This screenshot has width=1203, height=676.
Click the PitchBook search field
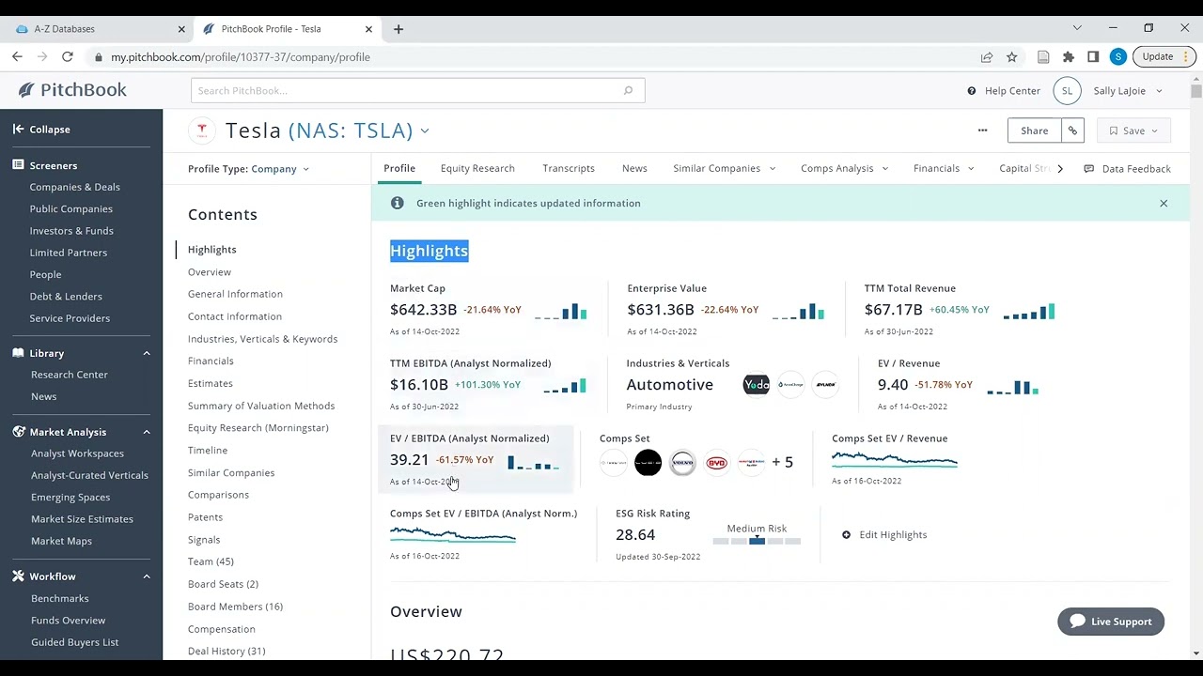coord(417,90)
